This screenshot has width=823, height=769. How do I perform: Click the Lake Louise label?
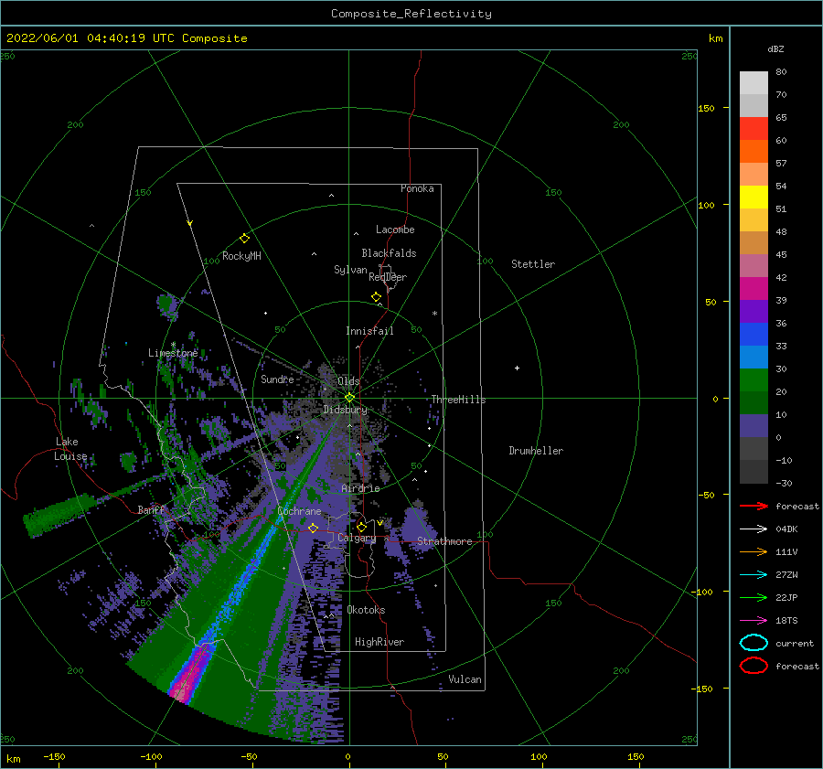click(x=71, y=449)
